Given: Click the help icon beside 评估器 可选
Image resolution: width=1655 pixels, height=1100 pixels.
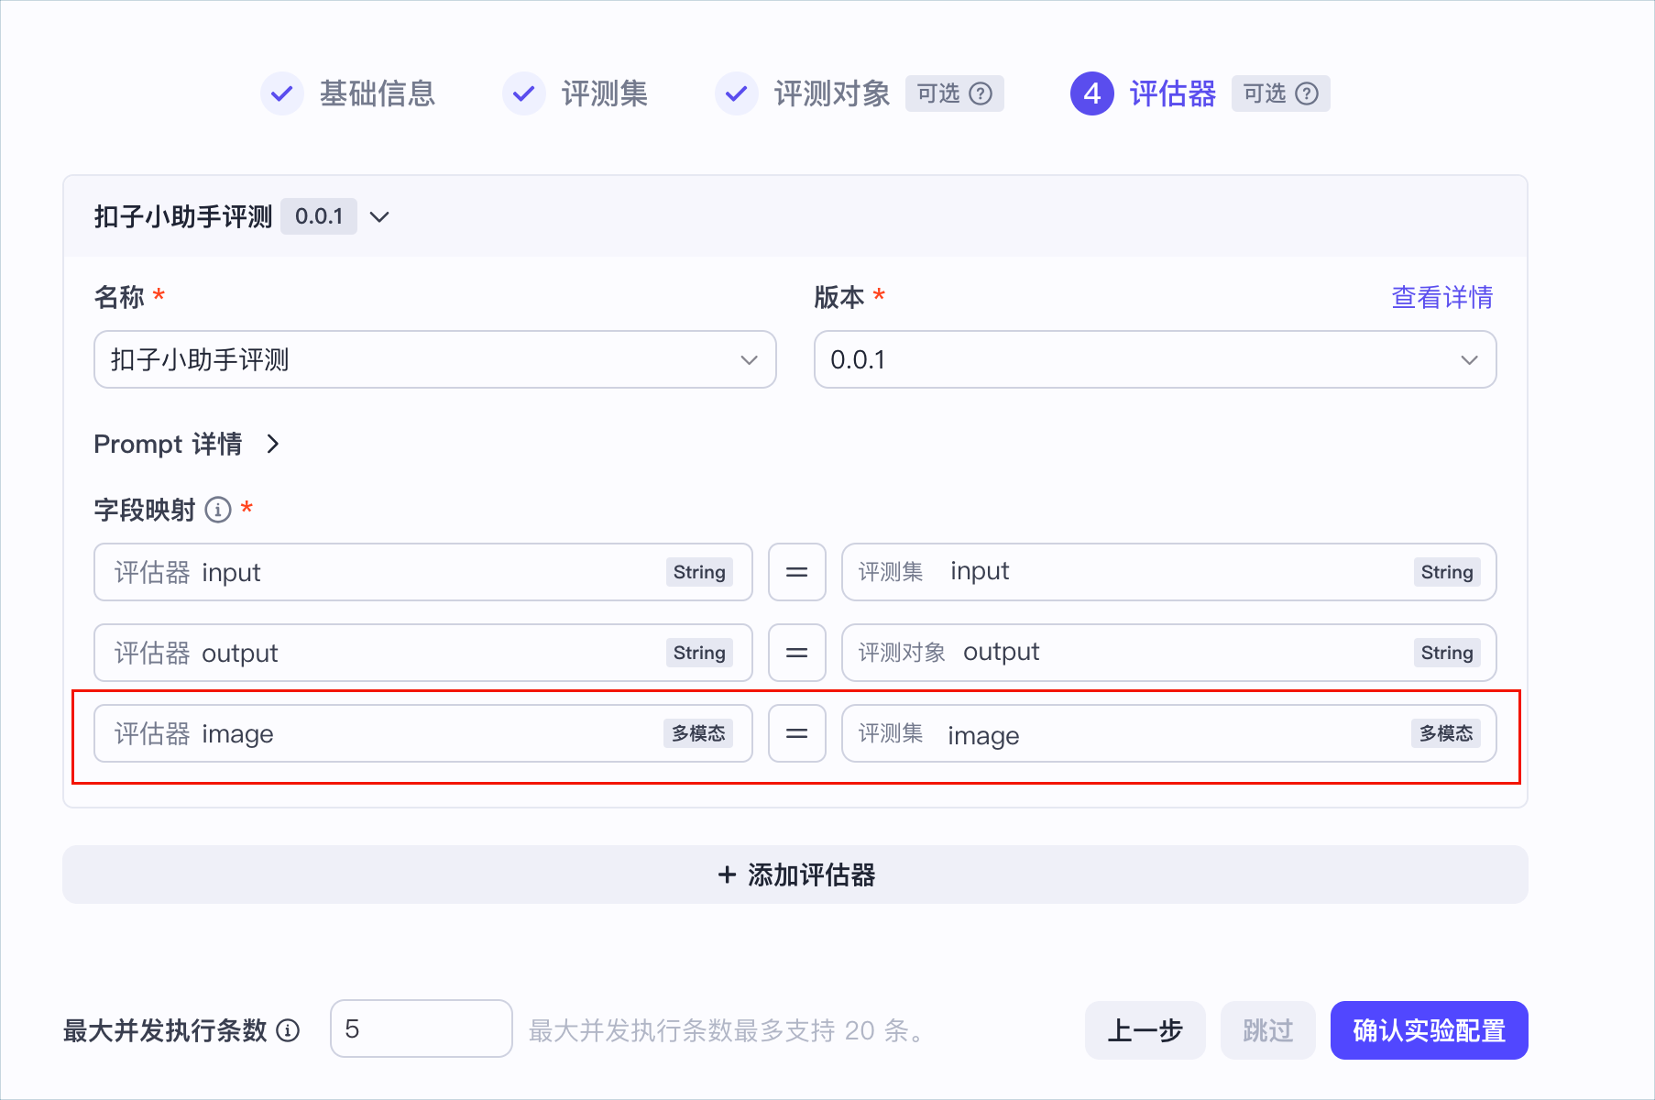Looking at the screenshot, I should [x=1307, y=93].
